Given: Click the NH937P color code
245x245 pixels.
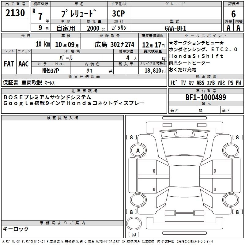Looking at the screenshot, I should [x=51, y=70].
